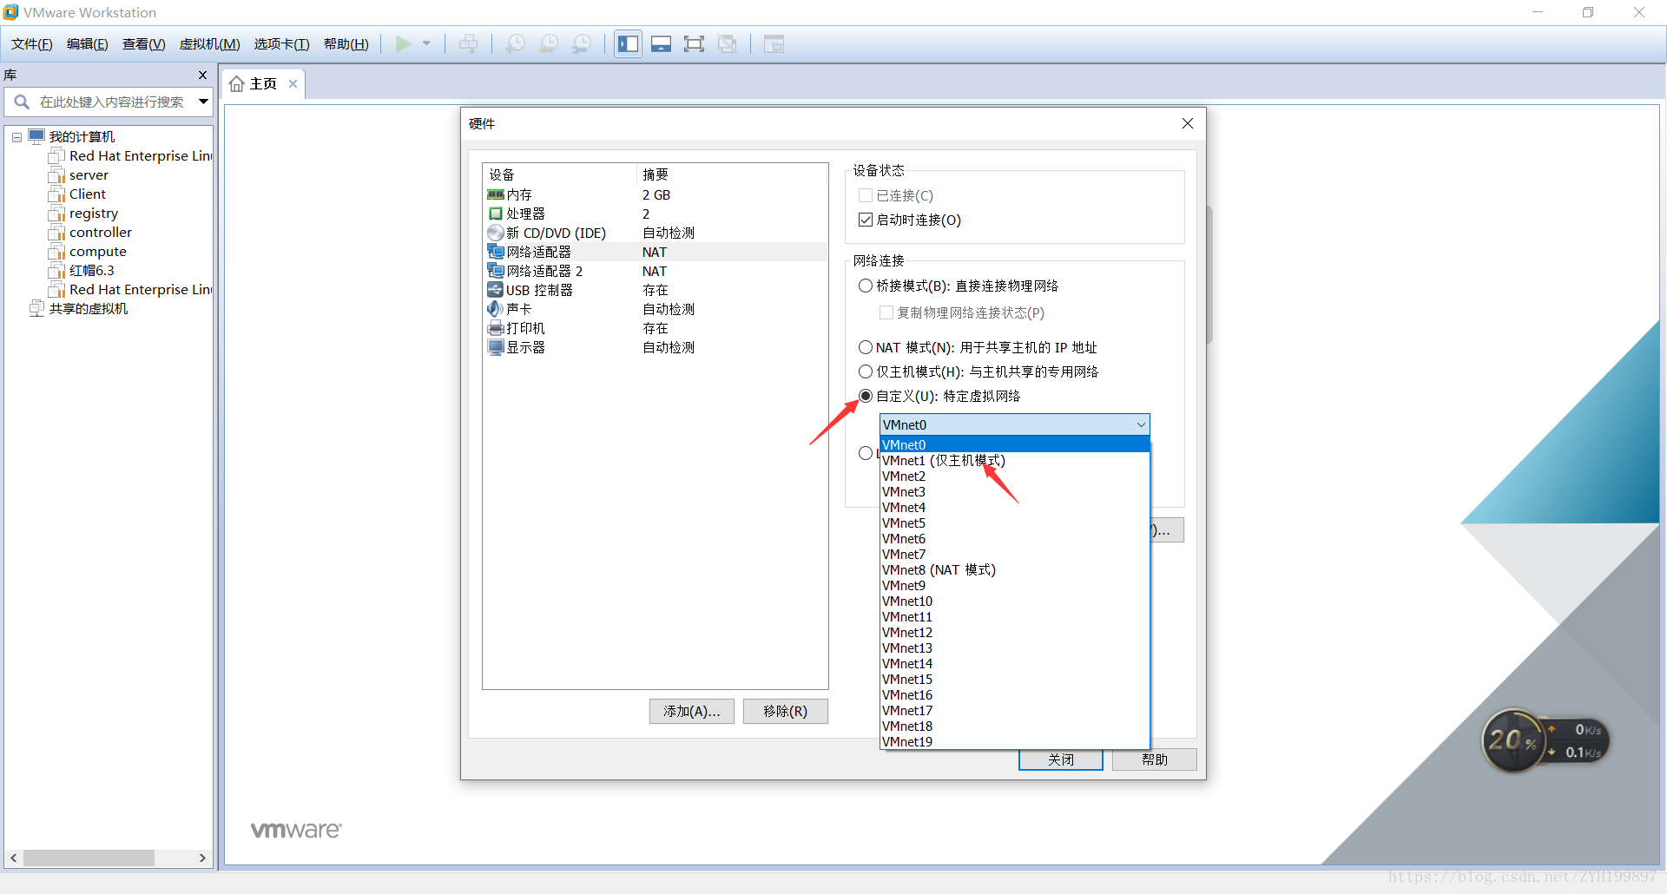This screenshot has width=1667, height=894.
Task: Select the controller VM in library
Action: click(101, 233)
